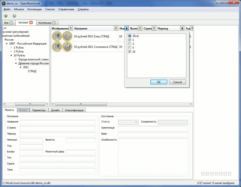Click coin table horizontal scrollbar thumb
Viewport: 241px width, 187px height.
tap(81, 104)
